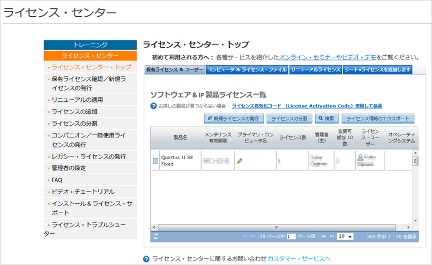Open the オンライン・セミナーやビデオ・デモ link
Viewport: 432px width, 265px height.
click(328, 57)
